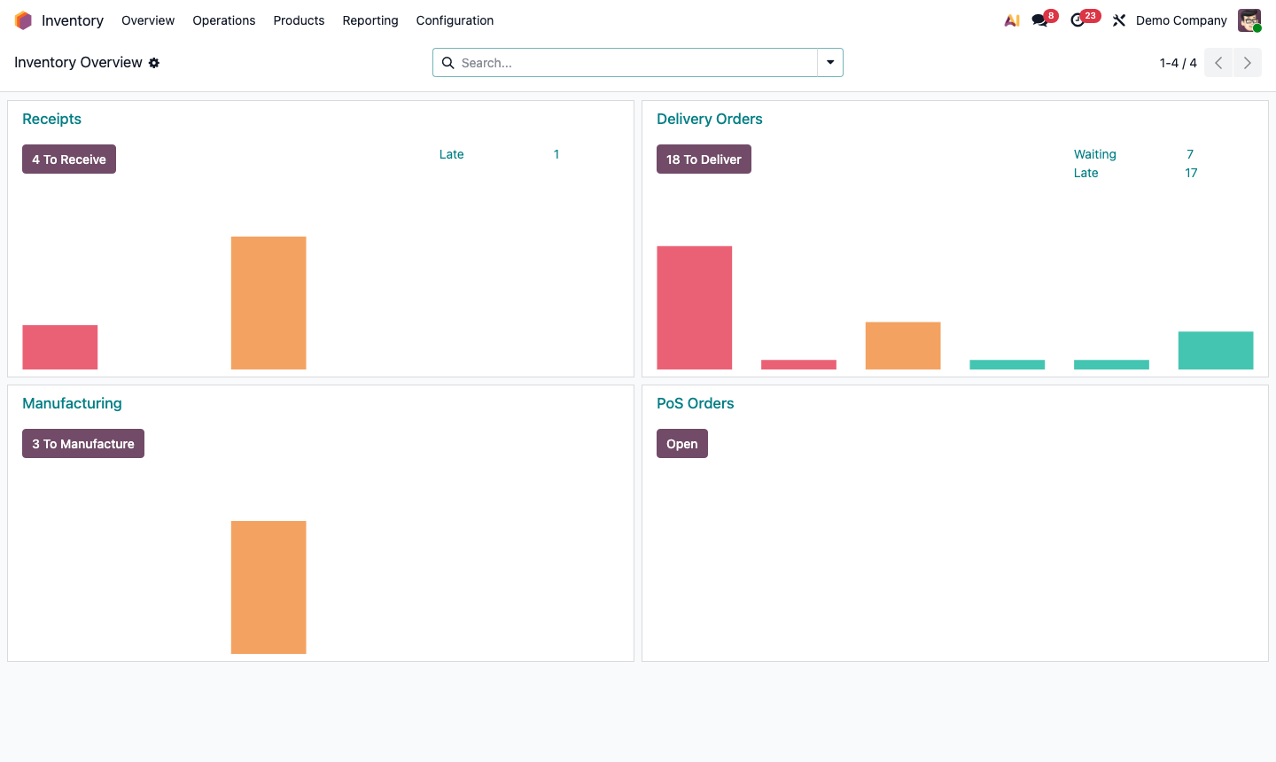Open the Open button under PoS Orders

[681, 443]
